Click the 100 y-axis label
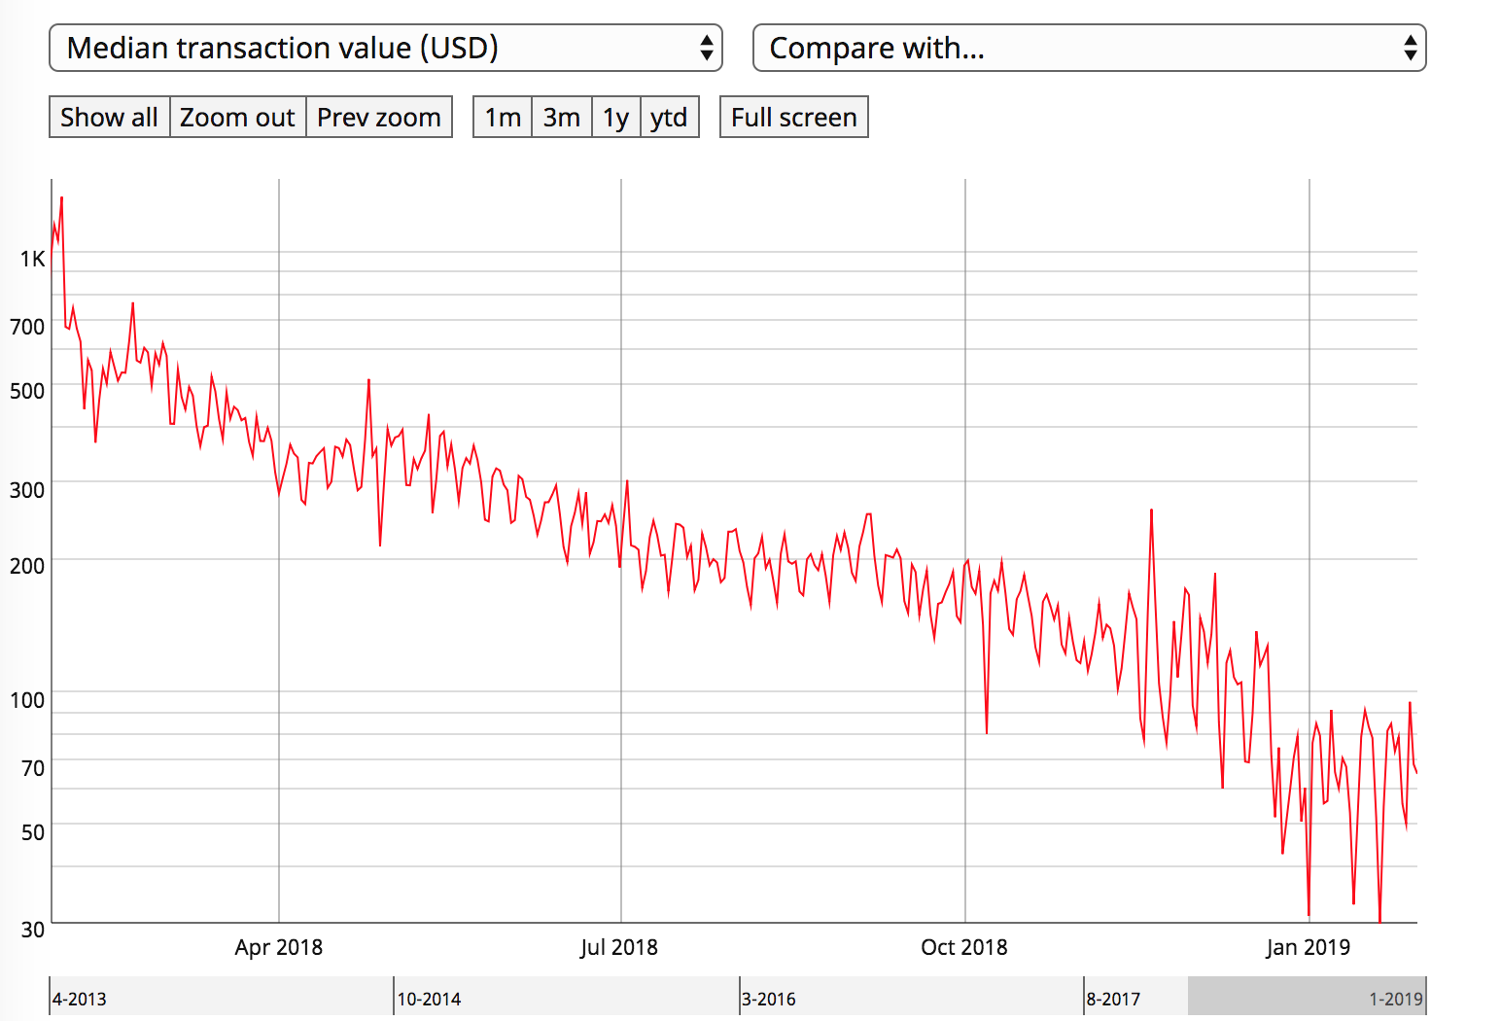Viewport: 1501px width, 1021px height. [27, 700]
